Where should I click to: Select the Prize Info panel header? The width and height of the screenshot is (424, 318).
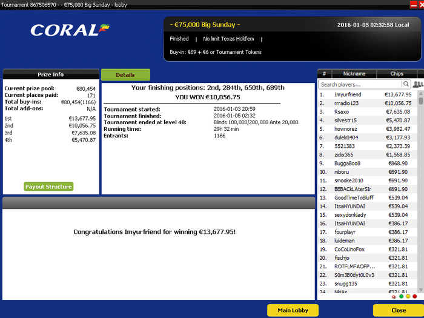(x=51, y=75)
